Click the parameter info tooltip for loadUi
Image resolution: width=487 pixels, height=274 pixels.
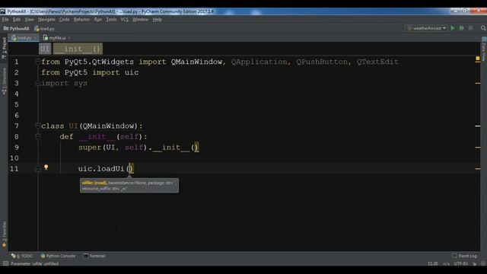point(129,186)
